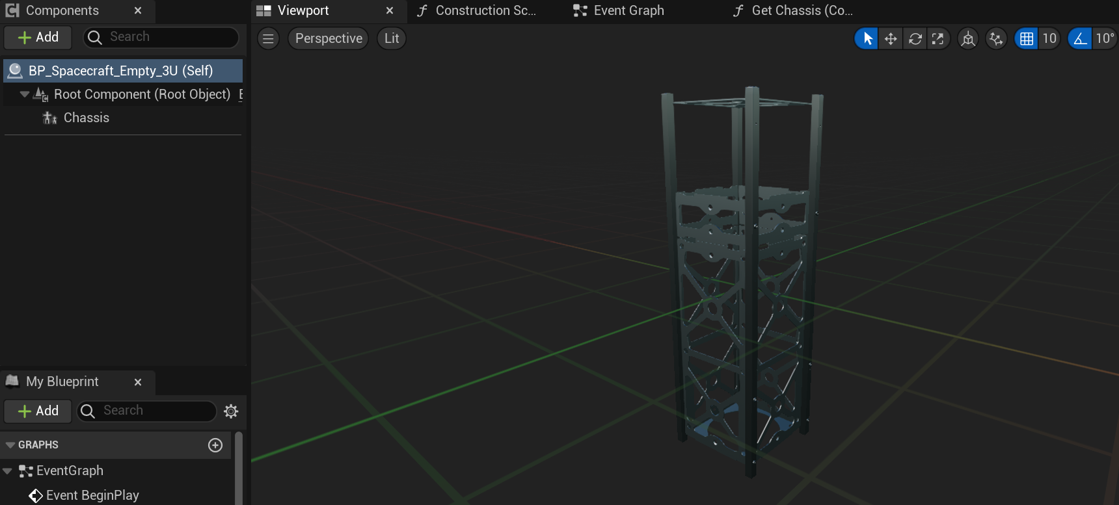This screenshot has width=1119, height=505.
Task: Collapse the GRAPHS section
Action: [x=10, y=445]
